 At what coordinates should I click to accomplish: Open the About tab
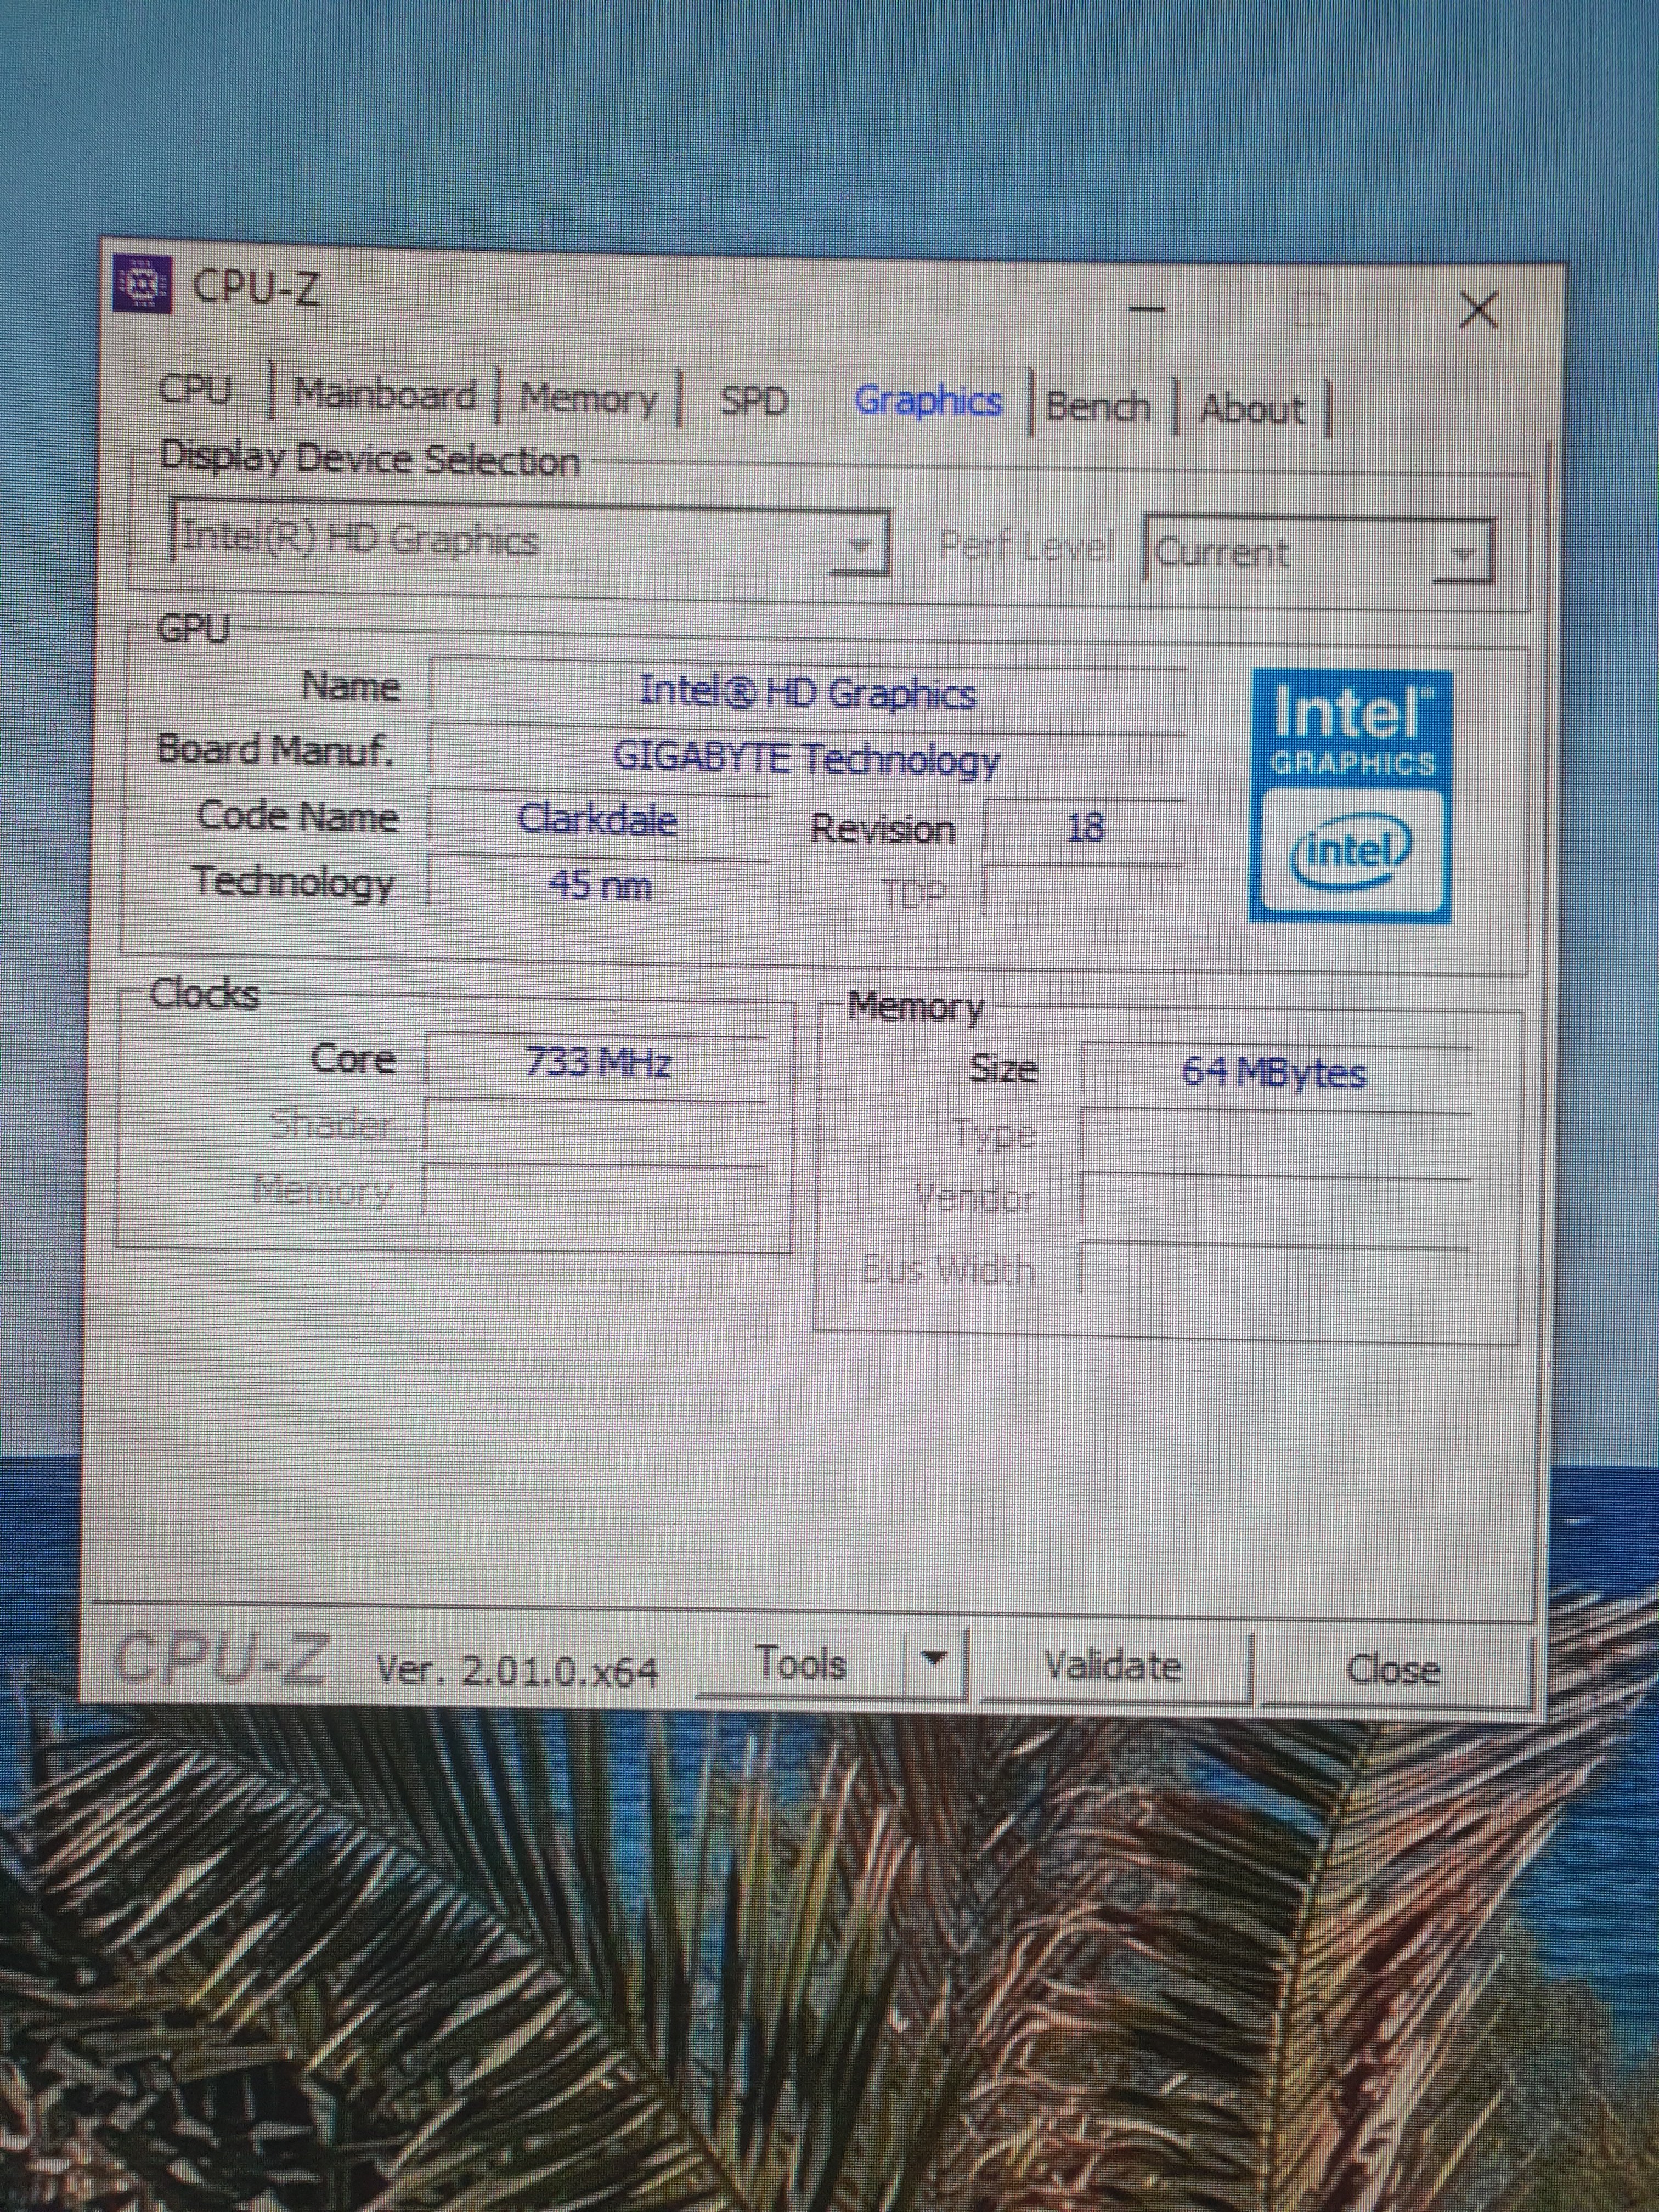[1252, 409]
